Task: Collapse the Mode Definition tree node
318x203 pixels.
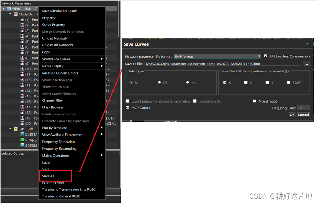Action: [x=10, y=14]
